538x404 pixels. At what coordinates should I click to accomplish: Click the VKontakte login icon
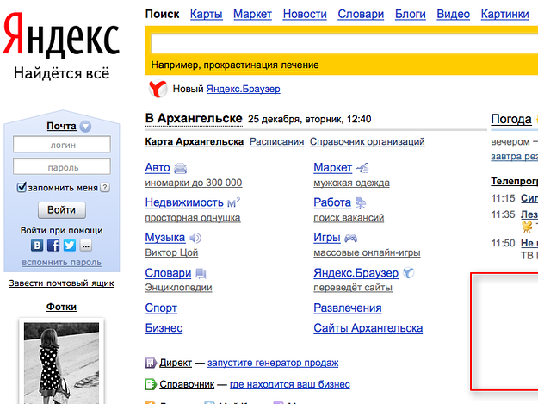[38, 246]
